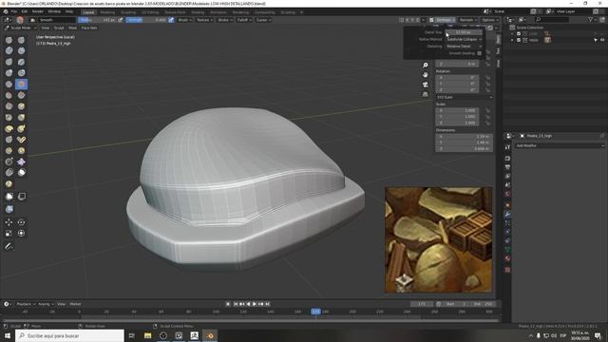Open Detailing Relative Detail dropdown

point(464,47)
